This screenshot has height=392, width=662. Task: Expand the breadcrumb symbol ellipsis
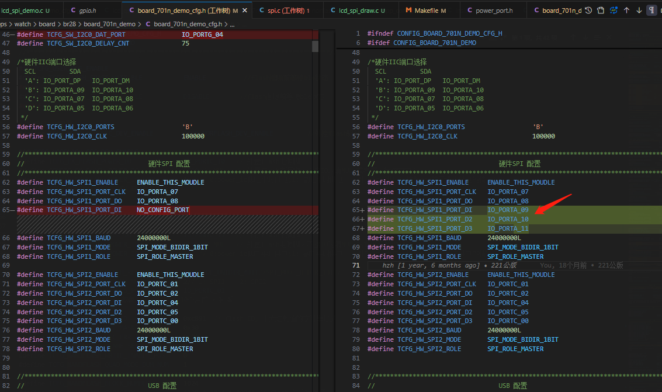tap(232, 24)
